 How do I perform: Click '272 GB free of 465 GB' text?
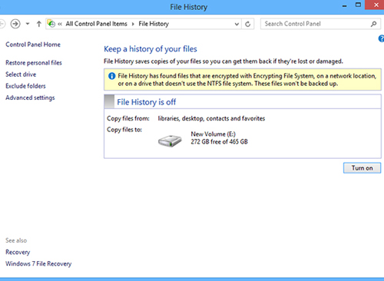219,142
